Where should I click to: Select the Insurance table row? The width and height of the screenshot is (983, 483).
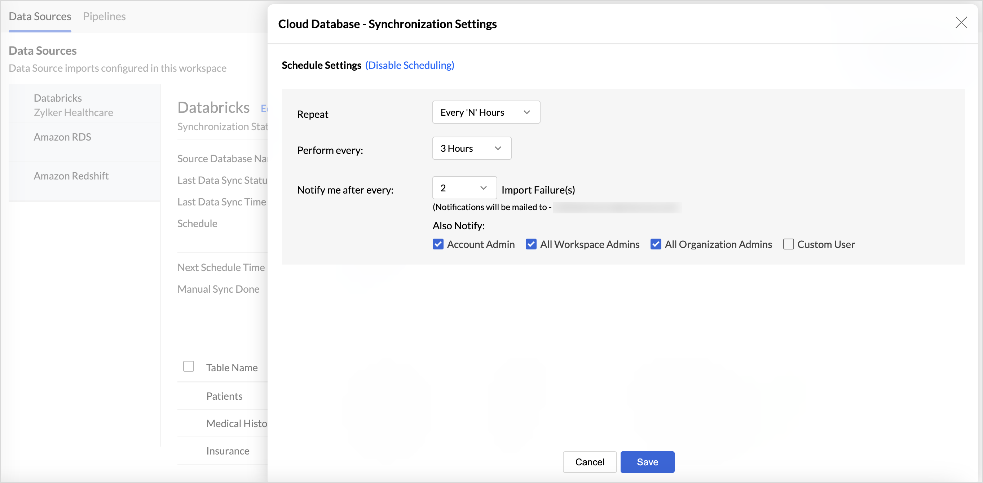[228, 451]
